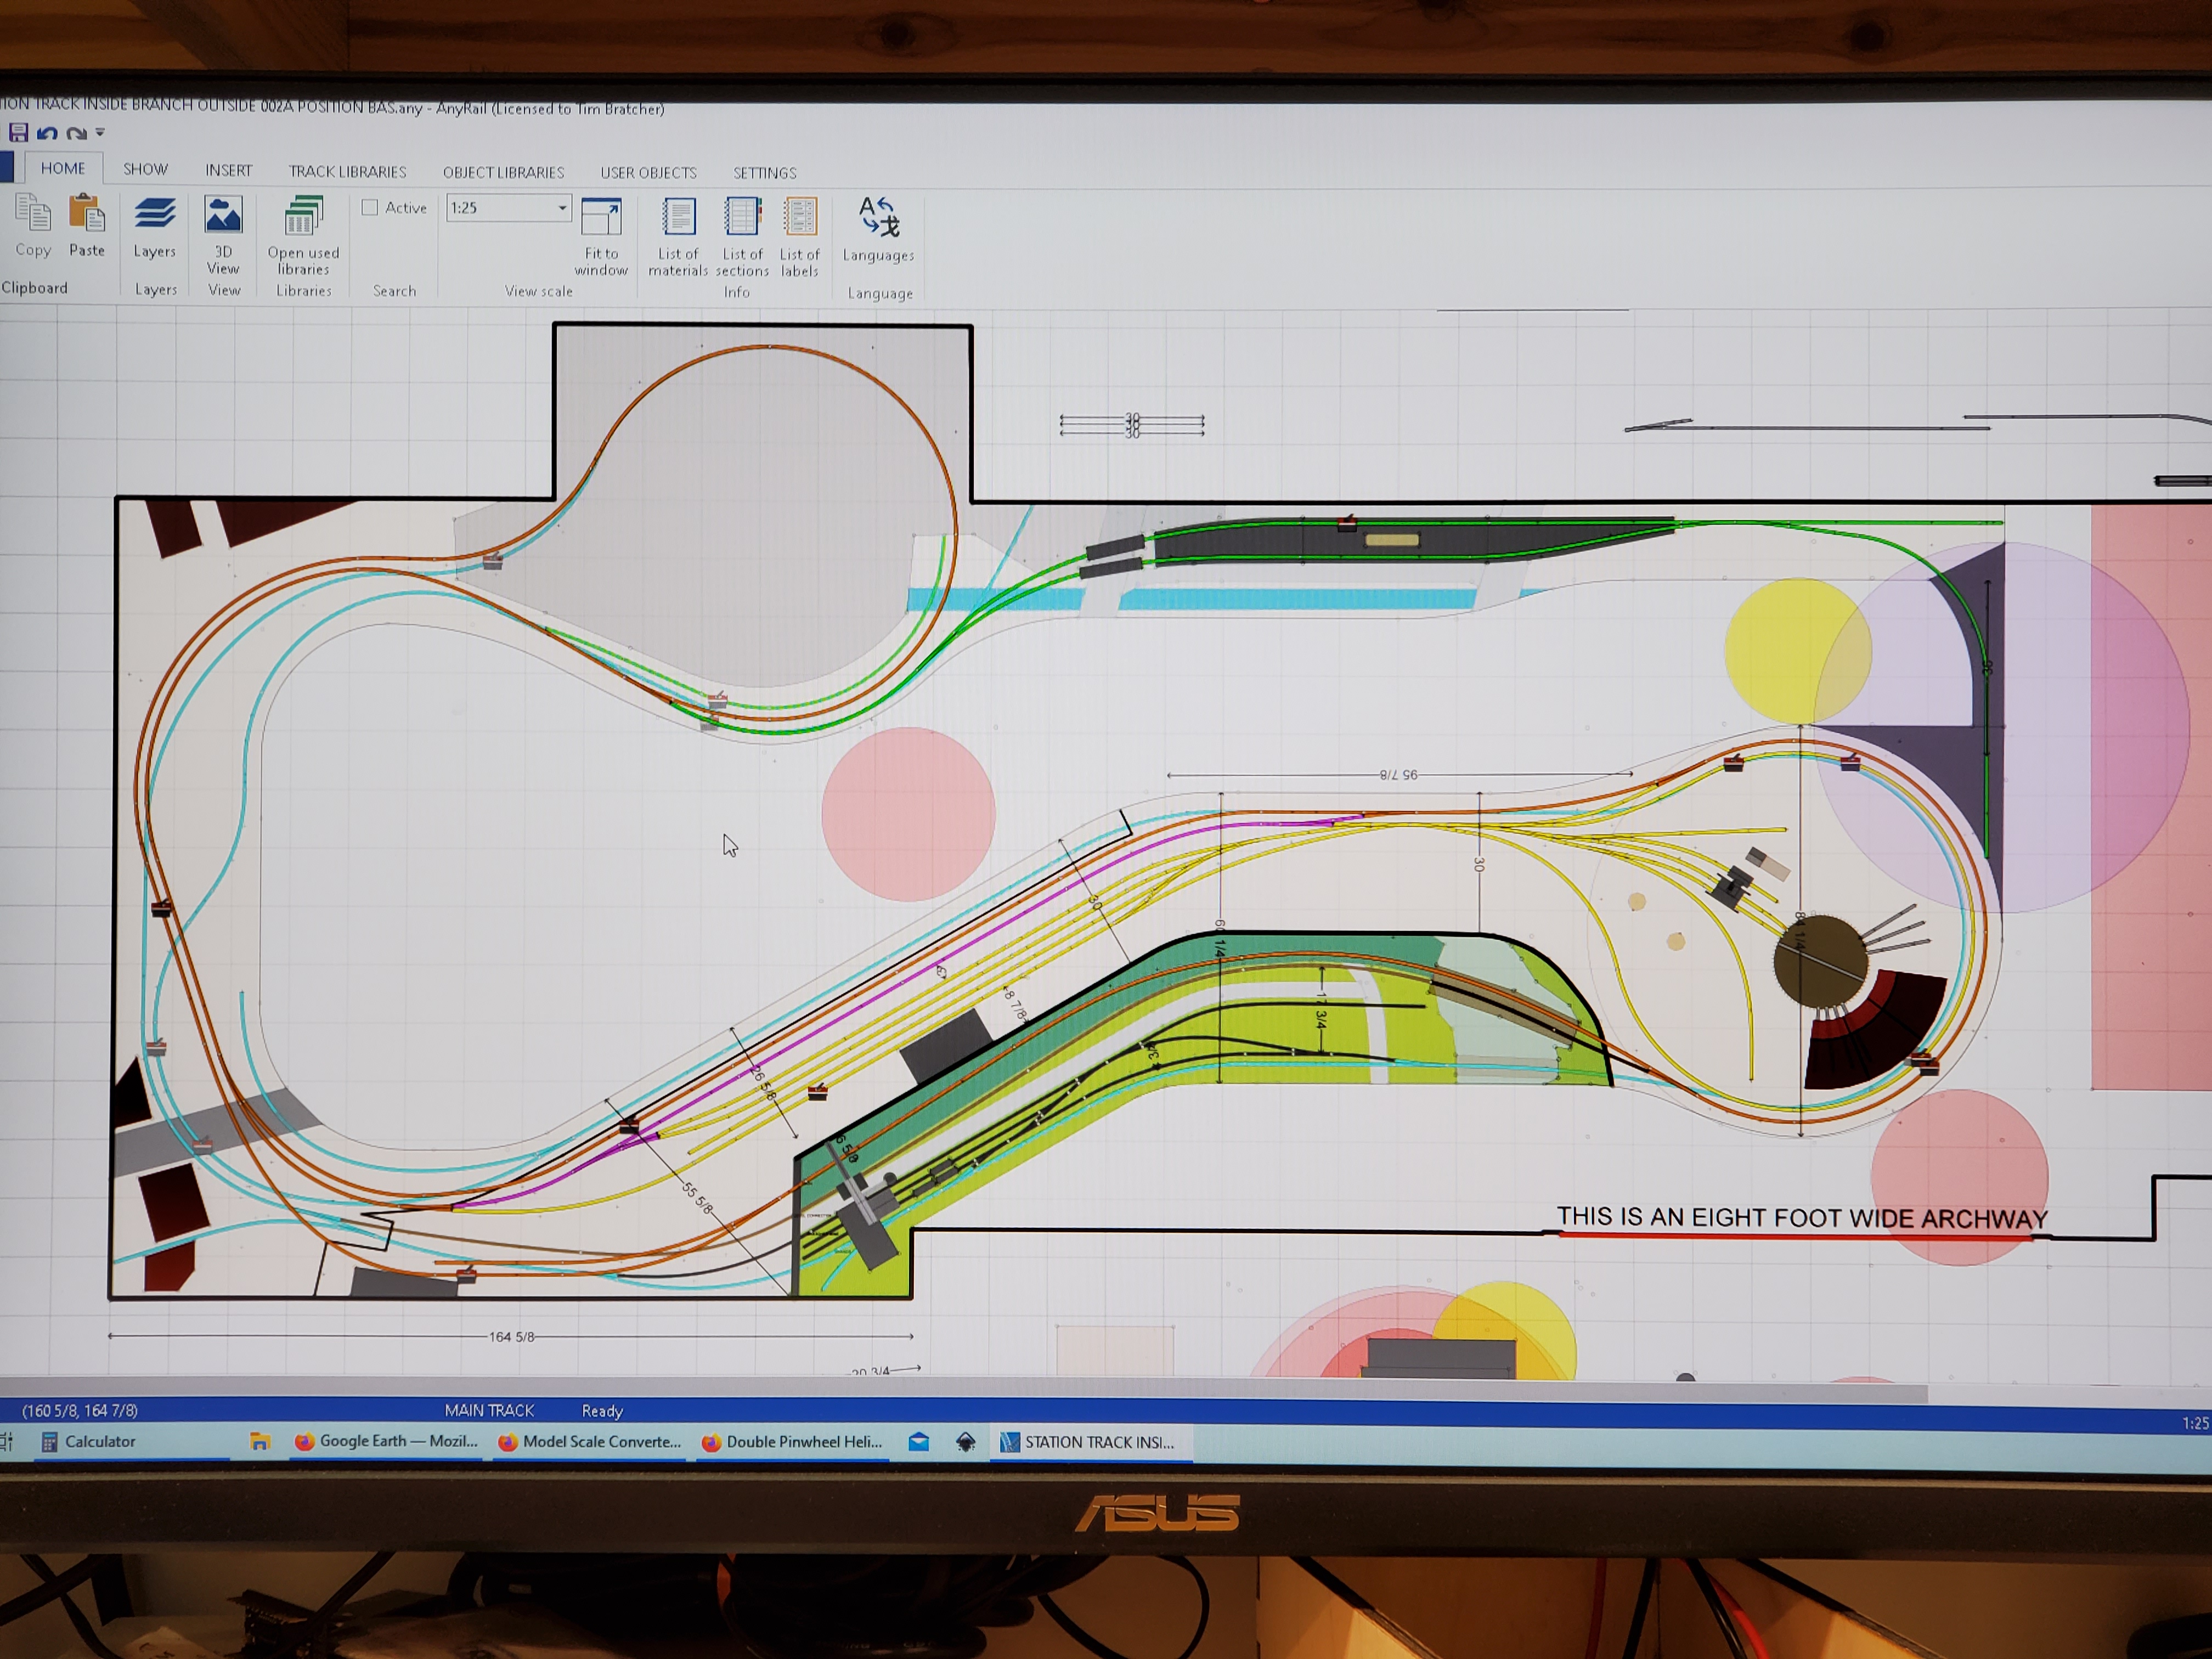Image resolution: width=2212 pixels, height=1659 pixels.
Task: Click the Search group label
Action: (x=394, y=290)
